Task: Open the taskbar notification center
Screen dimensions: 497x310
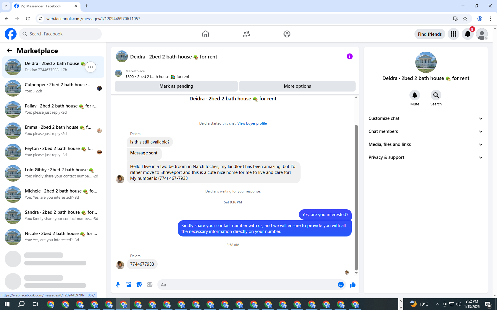Action: (488, 304)
